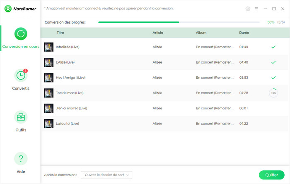Maximize the NoteBurner window
The height and width of the screenshot is (184, 290).
tap(274, 9)
